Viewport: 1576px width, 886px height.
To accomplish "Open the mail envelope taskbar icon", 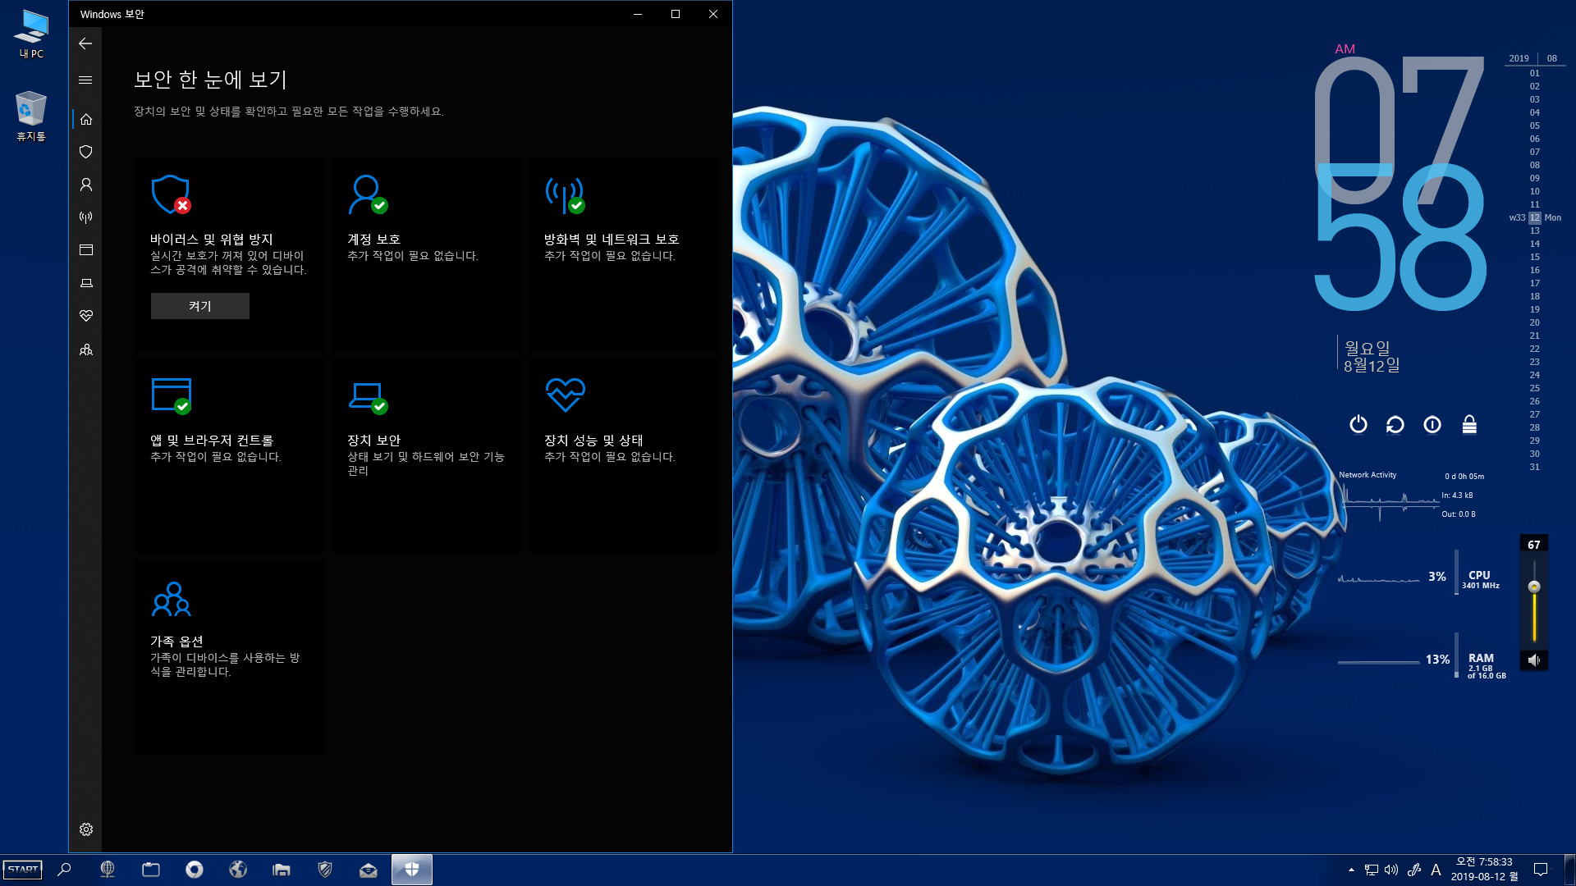I will (369, 870).
